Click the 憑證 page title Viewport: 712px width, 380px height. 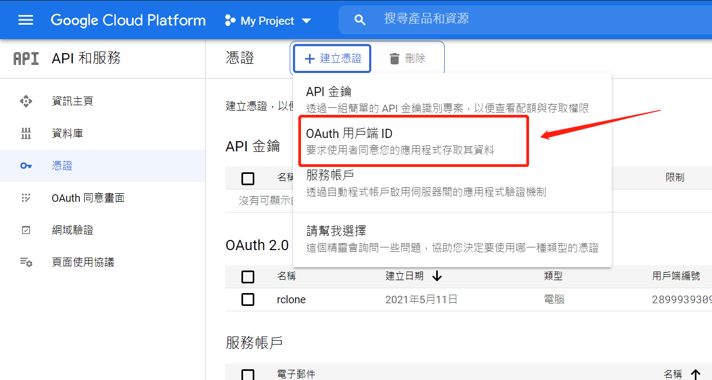click(x=240, y=58)
